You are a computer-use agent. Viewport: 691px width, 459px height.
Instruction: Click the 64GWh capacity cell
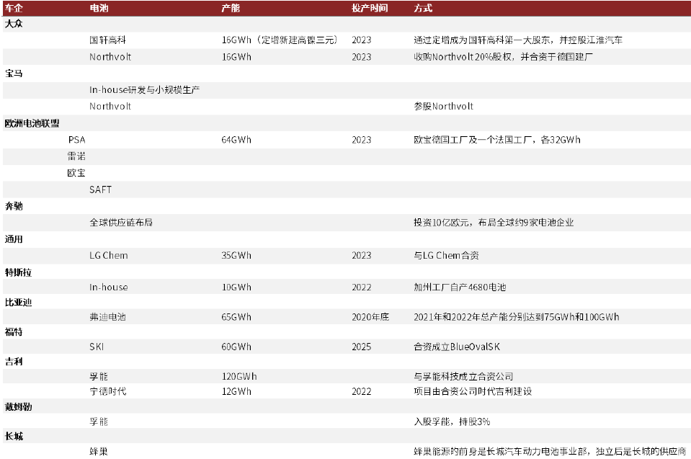click(236, 140)
